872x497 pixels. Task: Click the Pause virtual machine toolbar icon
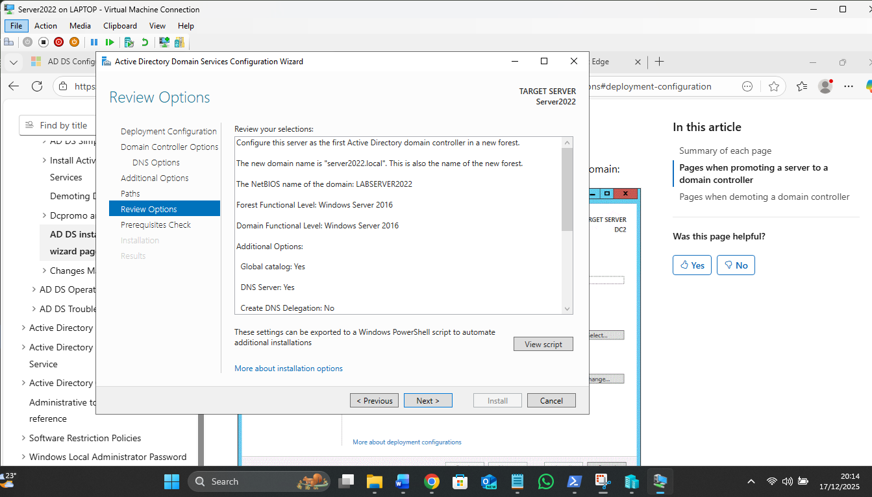94,42
